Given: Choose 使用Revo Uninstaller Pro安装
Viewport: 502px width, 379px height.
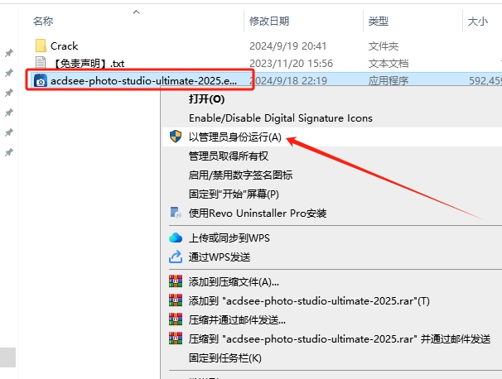Looking at the screenshot, I should [258, 213].
